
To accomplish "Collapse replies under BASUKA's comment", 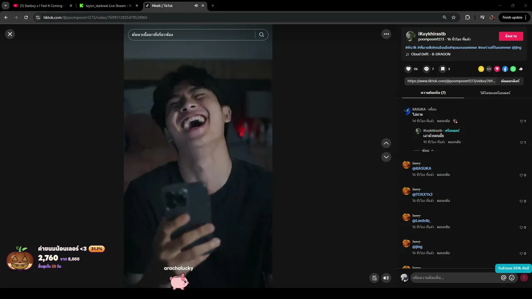I will pyautogui.click(x=428, y=150).
